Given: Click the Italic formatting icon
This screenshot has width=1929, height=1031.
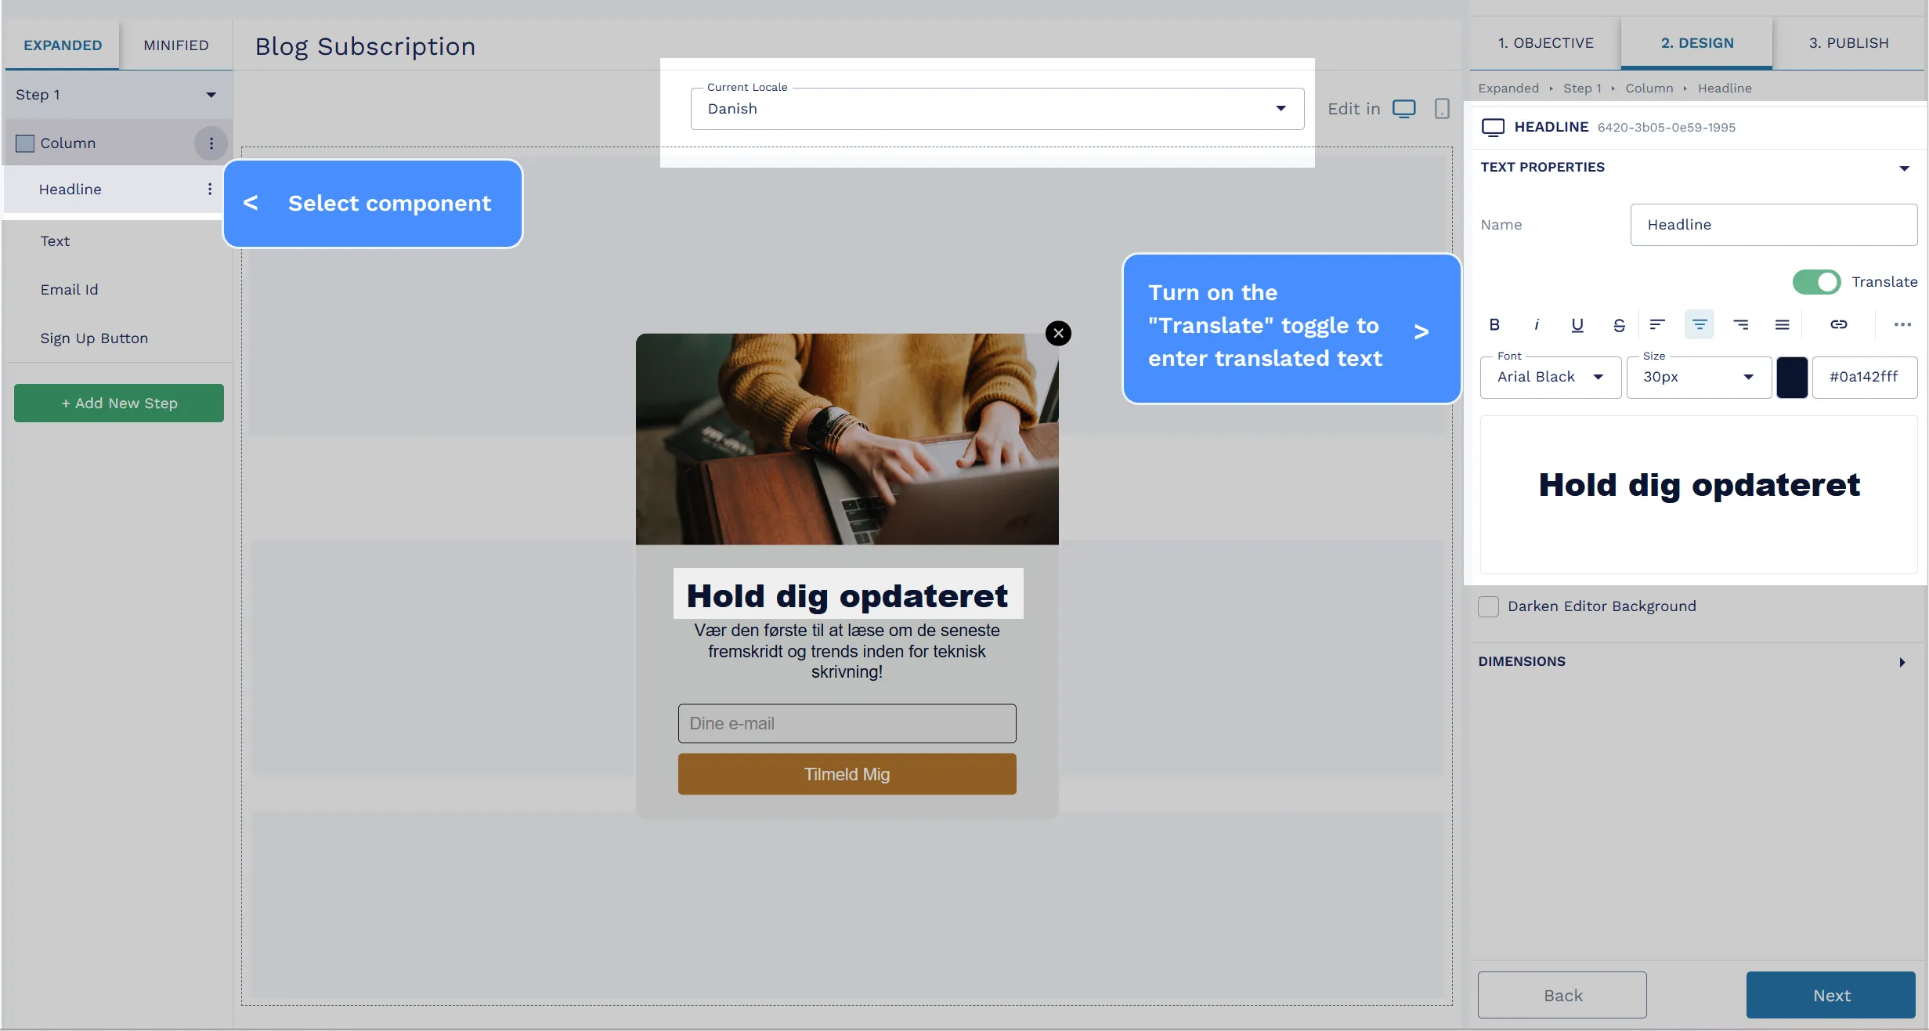Looking at the screenshot, I should tap(1536, 324).
